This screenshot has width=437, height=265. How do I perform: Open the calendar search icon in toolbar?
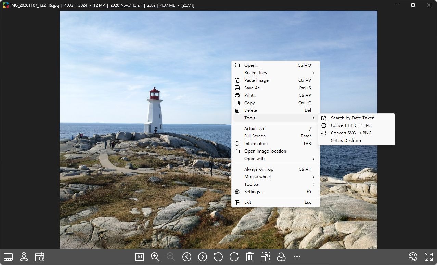(x=40, y=257)
